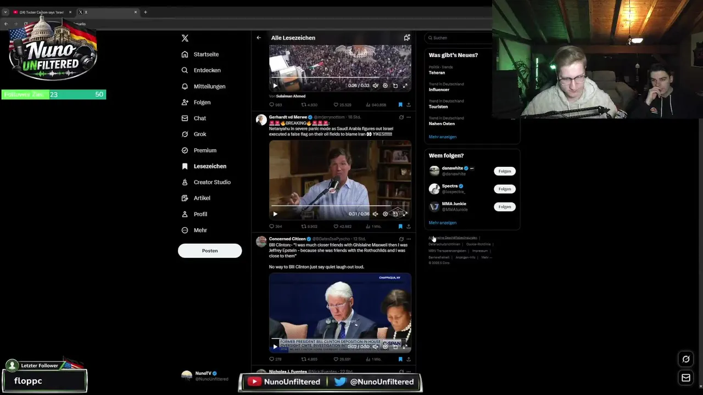This screenshot has width=703, height=395.
Task: Open settings on the Bill Clinton video
Action: tap(385, 347)
